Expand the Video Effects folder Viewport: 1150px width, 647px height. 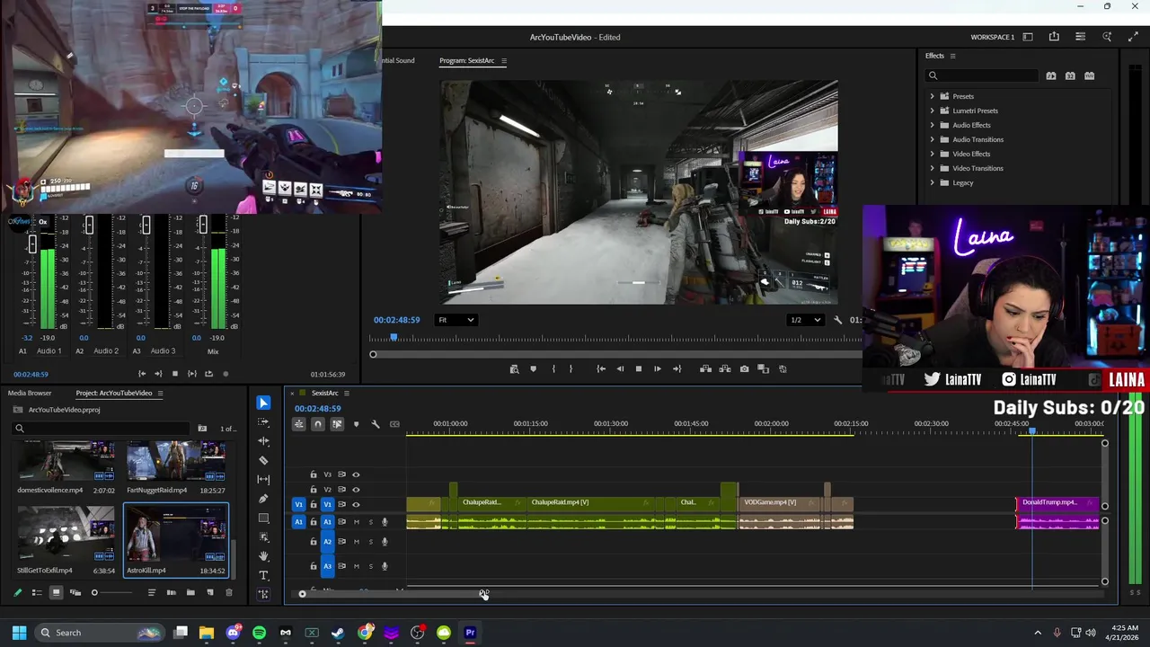932,154
